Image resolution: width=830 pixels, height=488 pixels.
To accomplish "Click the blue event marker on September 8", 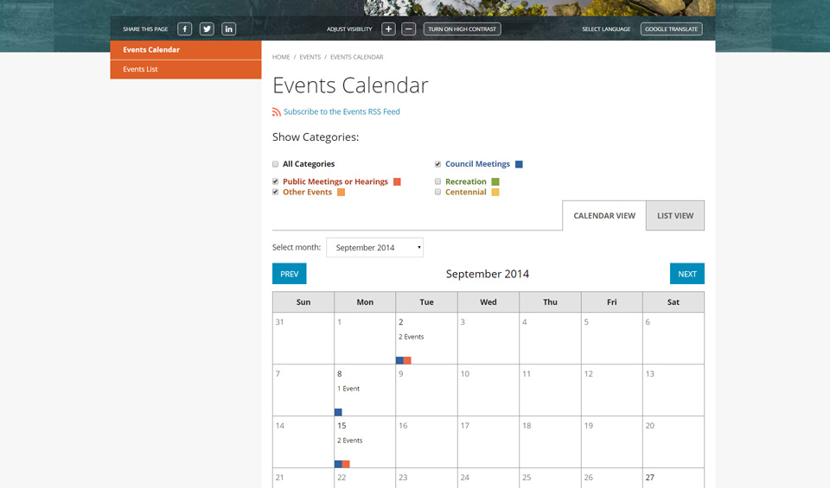I will click(x=338, y=412).
